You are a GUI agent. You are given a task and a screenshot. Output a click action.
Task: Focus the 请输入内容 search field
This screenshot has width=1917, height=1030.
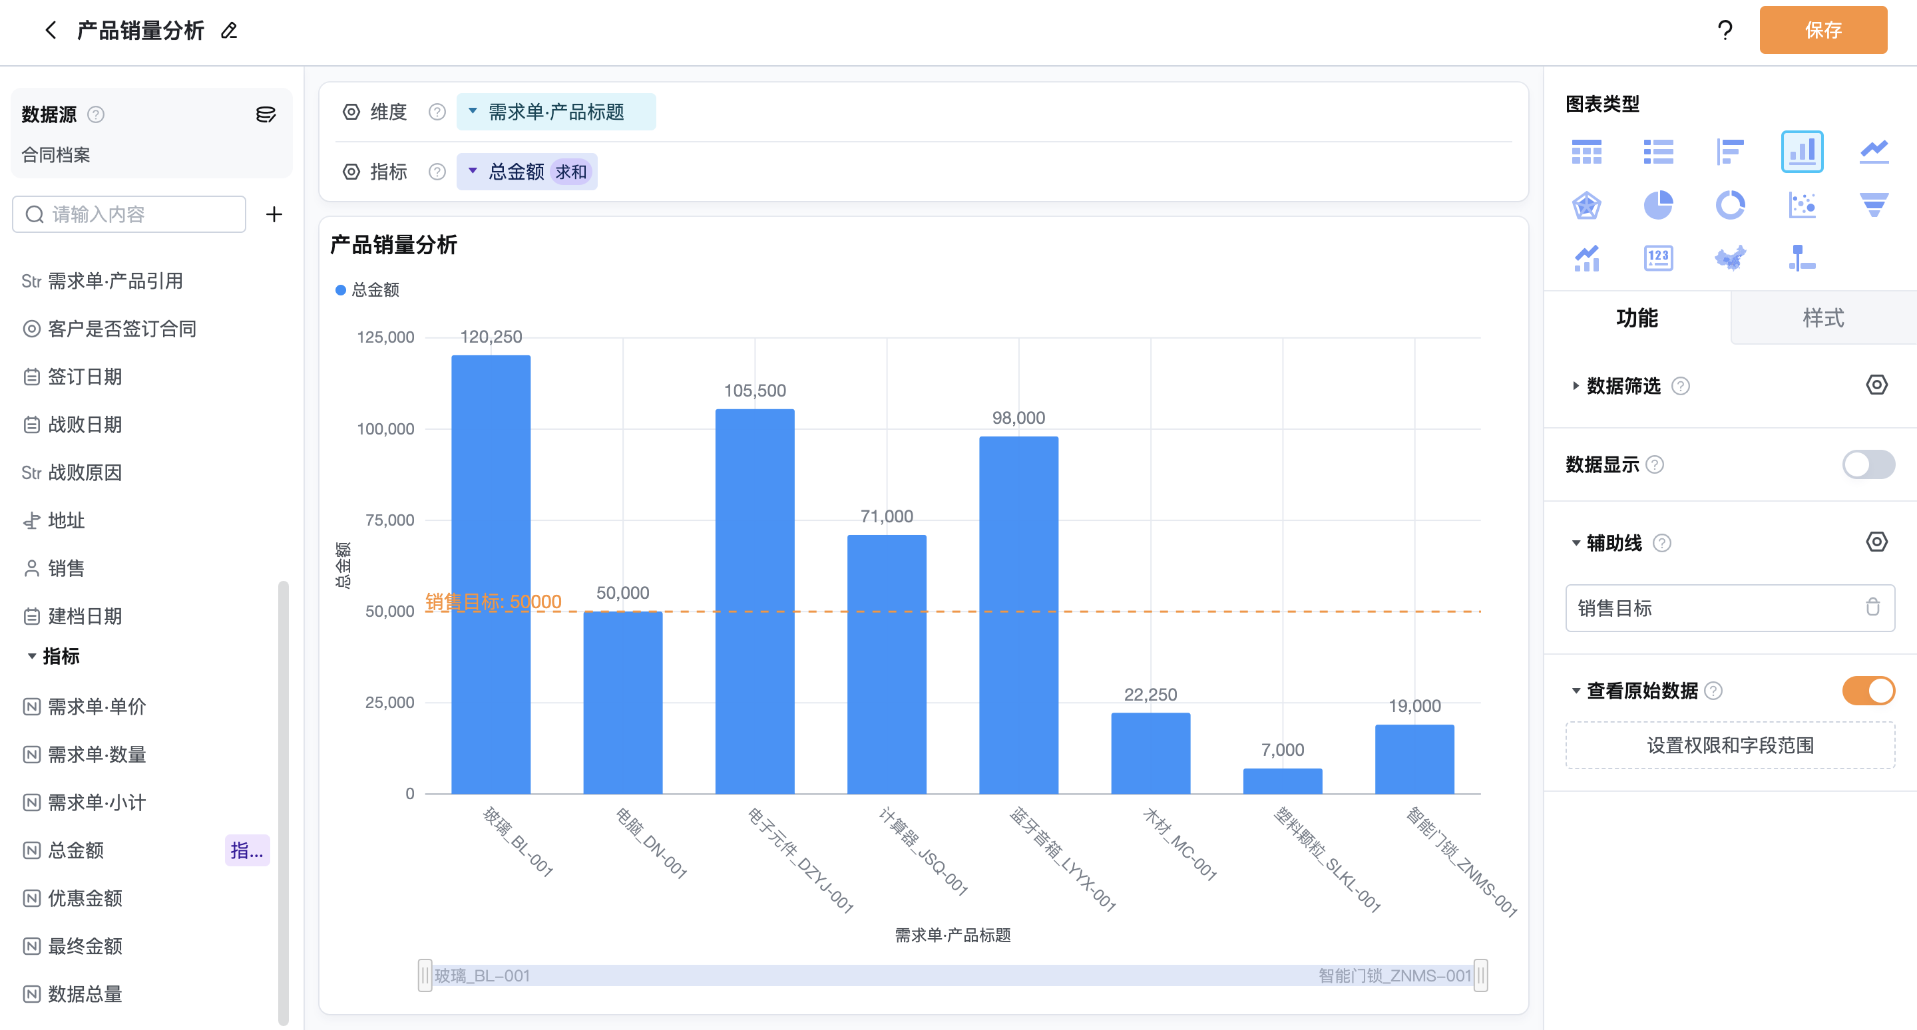click(x=130, y=215)
